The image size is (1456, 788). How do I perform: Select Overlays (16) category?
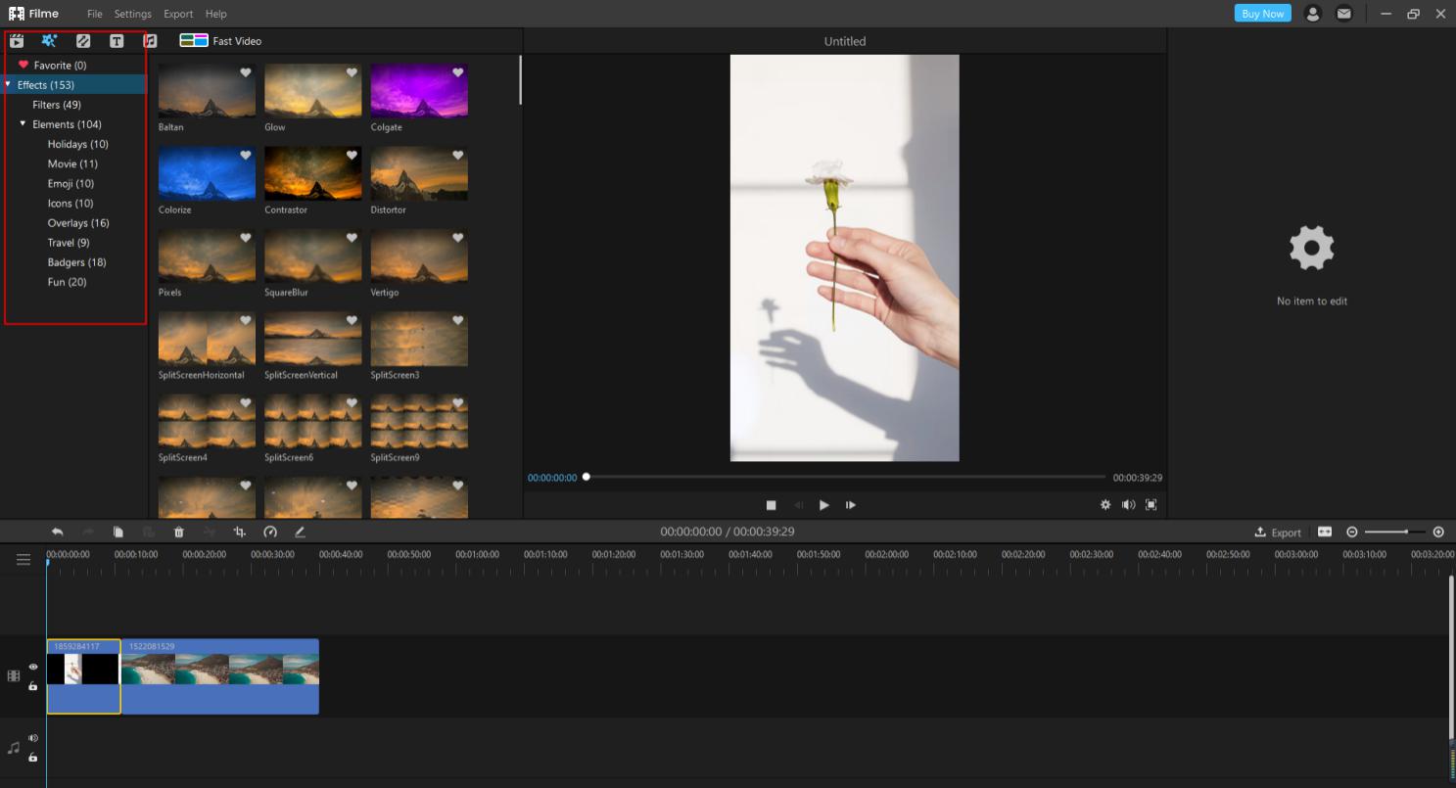click(78, 223)
